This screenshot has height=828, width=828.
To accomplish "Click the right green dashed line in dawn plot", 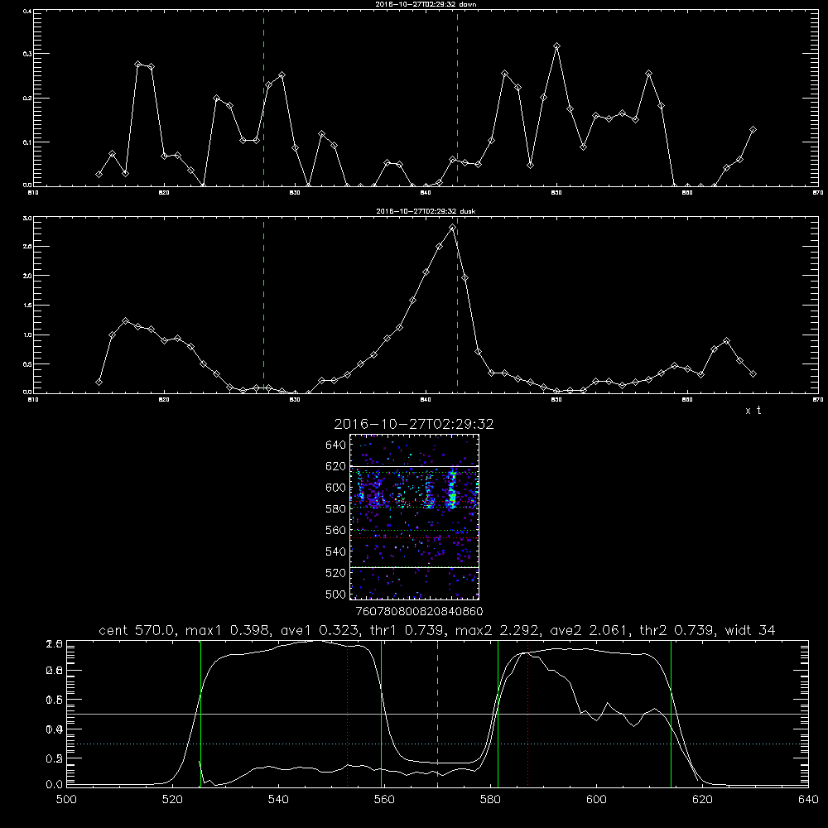I will pos(457,100).
